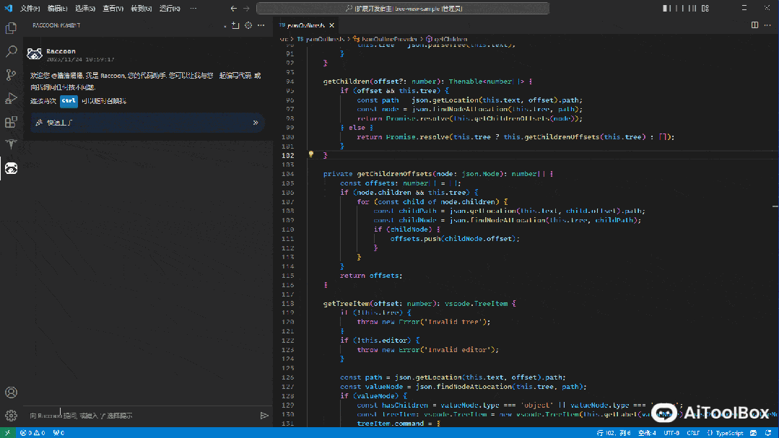Open the Go menu
This screenshot has height=438, width=779.
(141, 9)
